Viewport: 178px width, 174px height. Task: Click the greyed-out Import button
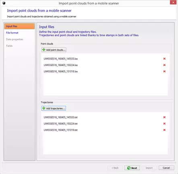pos(149,168)
